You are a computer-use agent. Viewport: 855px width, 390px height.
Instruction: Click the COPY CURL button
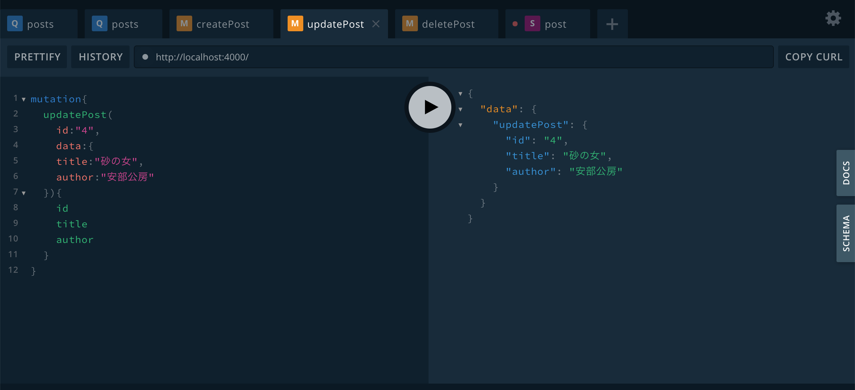coord(813,57)
